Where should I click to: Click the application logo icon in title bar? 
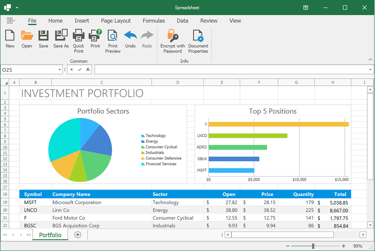[x=7, y=7]
